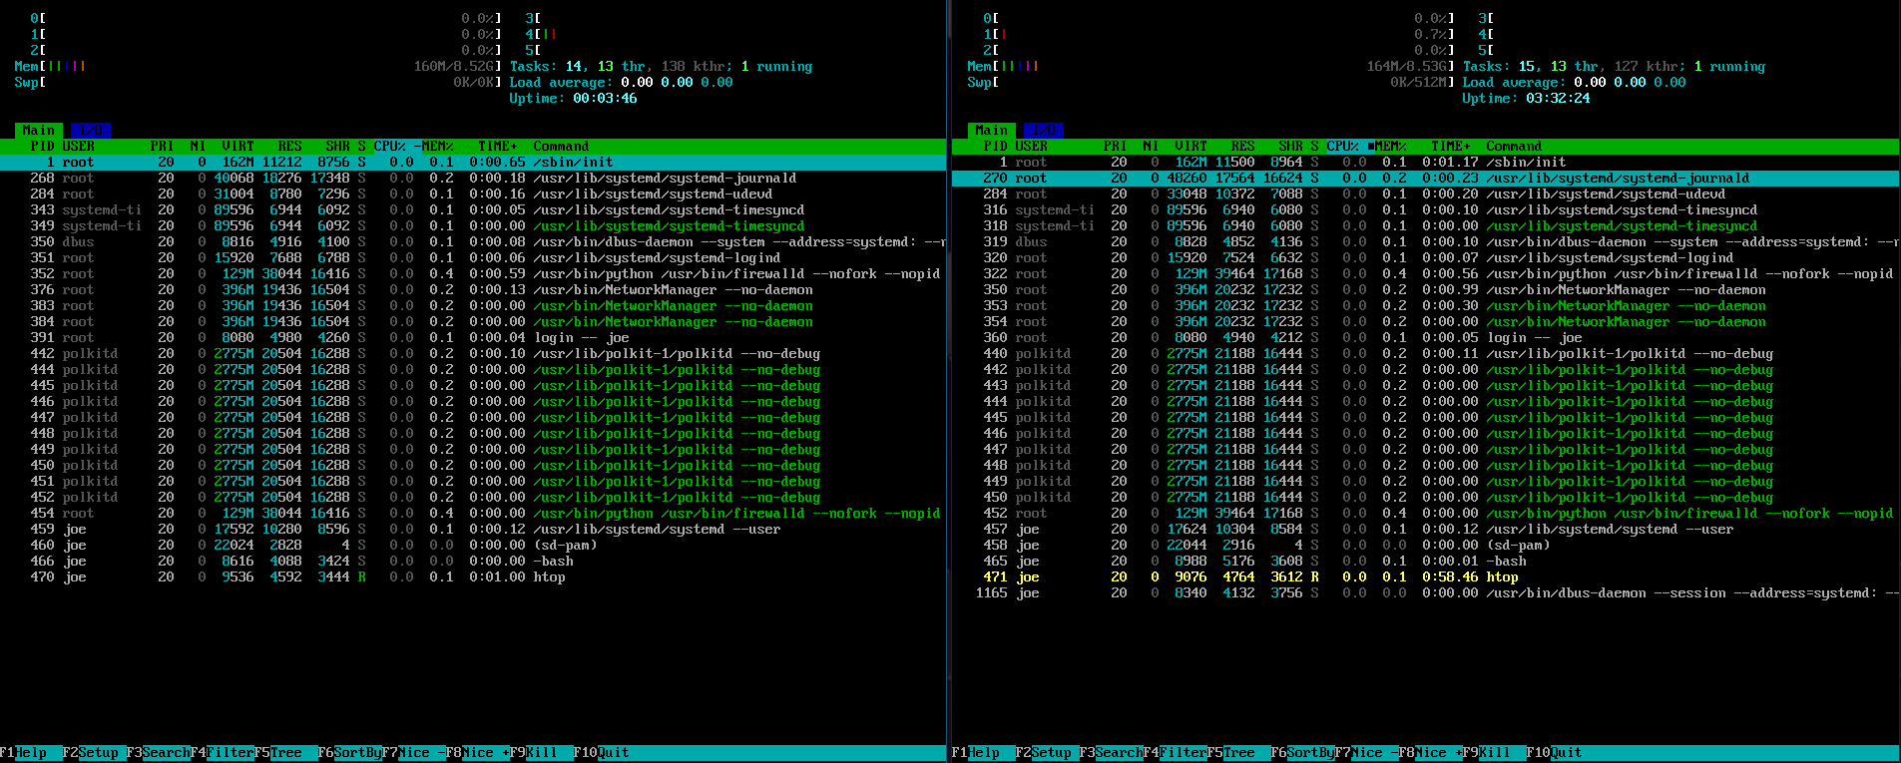The width and height of the screenshot is (1901, 763).
Task: Switch to the I/O tab in left htop
Action: coord(91,131)
